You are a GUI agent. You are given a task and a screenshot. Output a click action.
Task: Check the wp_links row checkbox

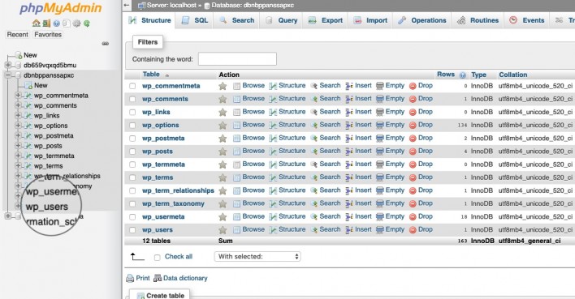click(x=132, y=112)
